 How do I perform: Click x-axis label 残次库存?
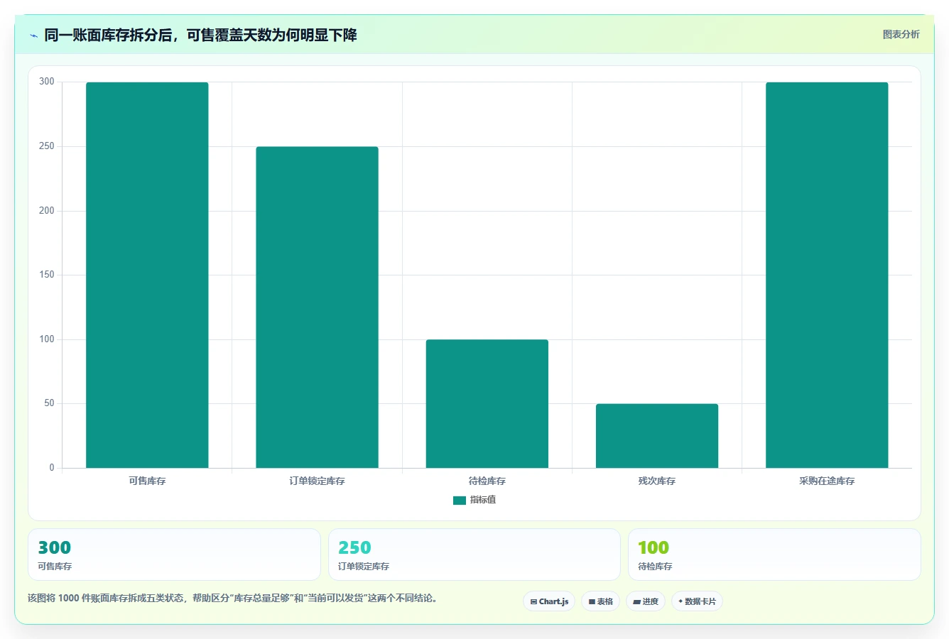pyautogui.click(x=657, y=481)
